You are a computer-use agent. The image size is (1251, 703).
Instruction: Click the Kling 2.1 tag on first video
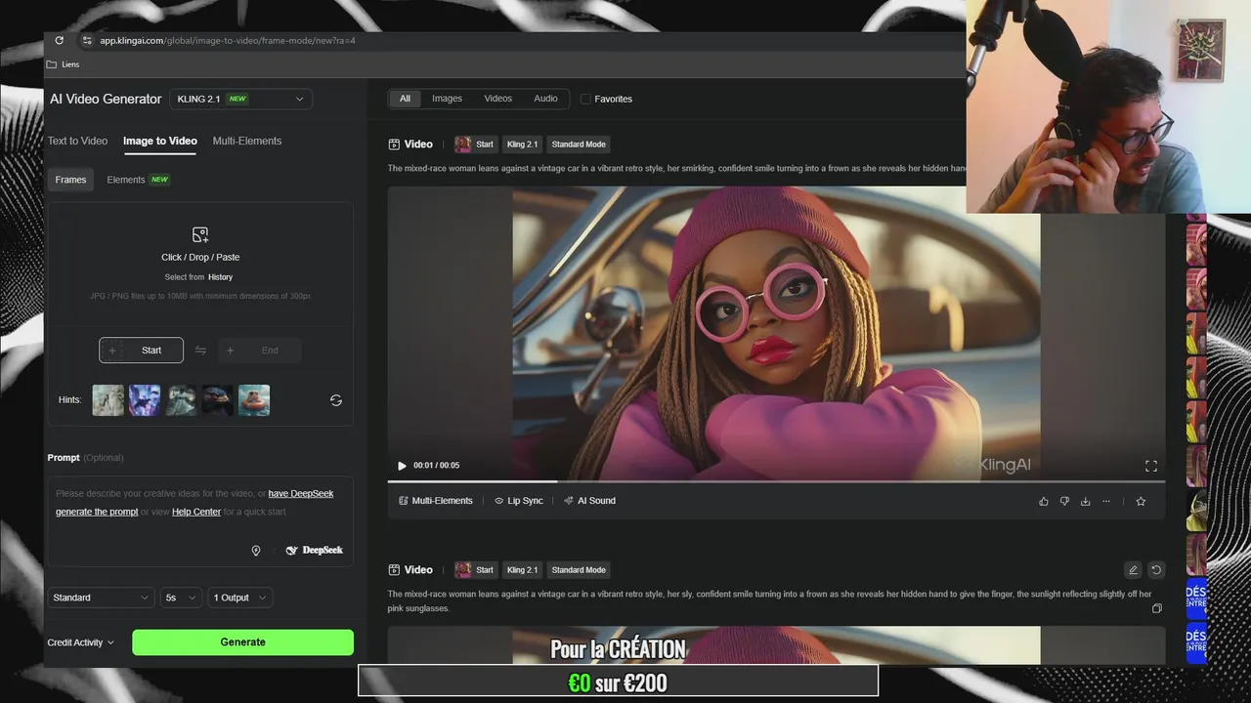(522, 145)
